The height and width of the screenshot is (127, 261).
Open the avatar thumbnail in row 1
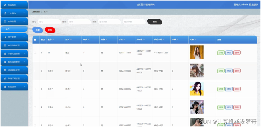coord(197,52)
